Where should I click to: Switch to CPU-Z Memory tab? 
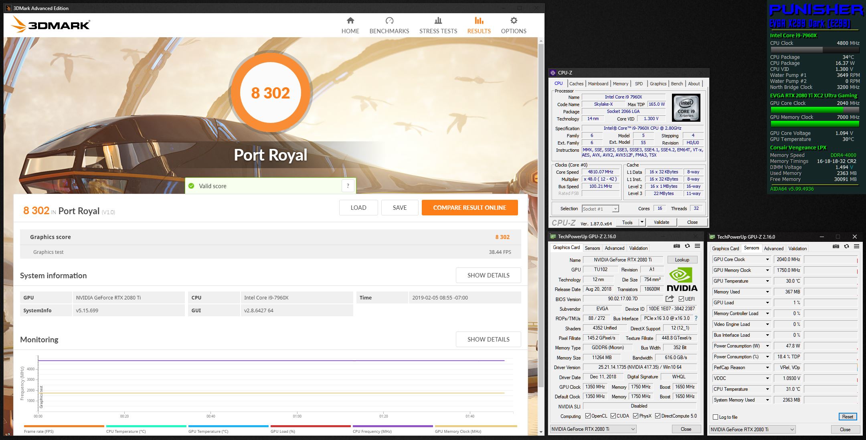pyautogui.click(x=620, y=84)
